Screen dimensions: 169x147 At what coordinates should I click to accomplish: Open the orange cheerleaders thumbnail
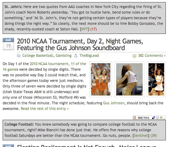(x=100, y=79)
